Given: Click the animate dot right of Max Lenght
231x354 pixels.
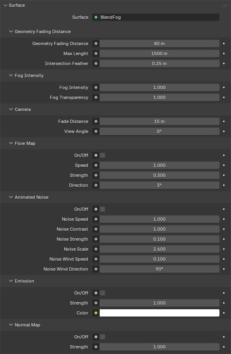Looking at the screenshot, I should (224, 53).
